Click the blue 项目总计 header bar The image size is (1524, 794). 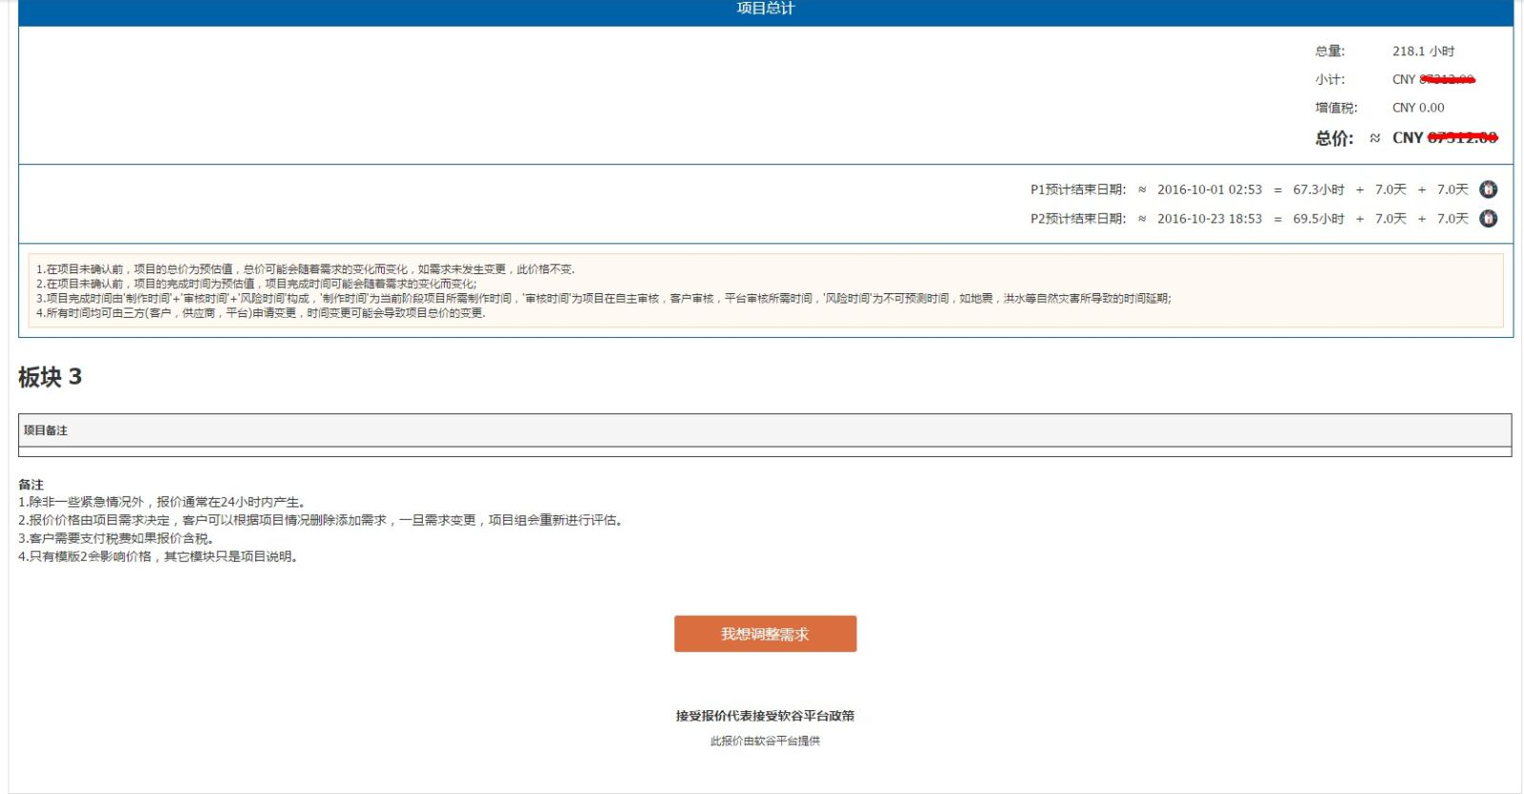click(765, 10)
